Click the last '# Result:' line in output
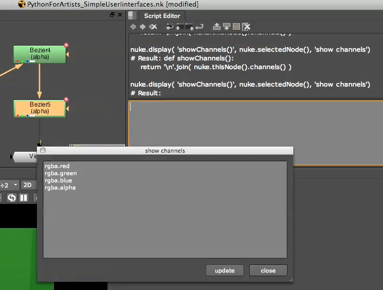 point(146,93)
